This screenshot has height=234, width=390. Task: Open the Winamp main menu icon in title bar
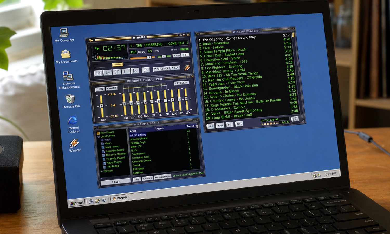coord(91,40)
